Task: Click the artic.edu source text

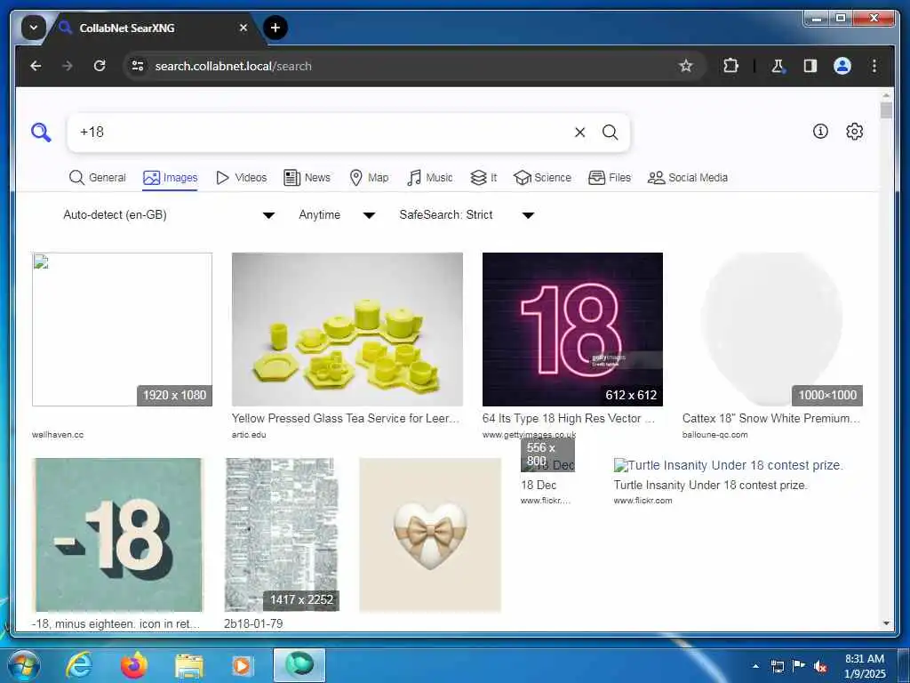Action: pyautogui.click(x=249, y=434)
